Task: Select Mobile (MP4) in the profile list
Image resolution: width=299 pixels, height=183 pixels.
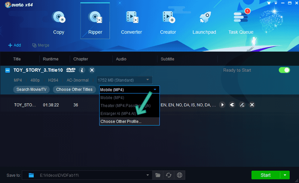Action: [x=129, y=97]
